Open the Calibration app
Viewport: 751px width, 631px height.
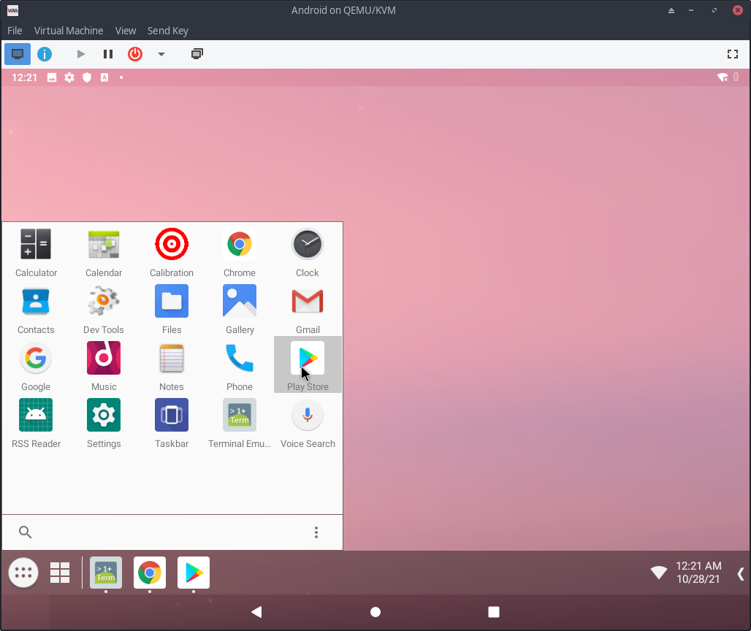172,252
